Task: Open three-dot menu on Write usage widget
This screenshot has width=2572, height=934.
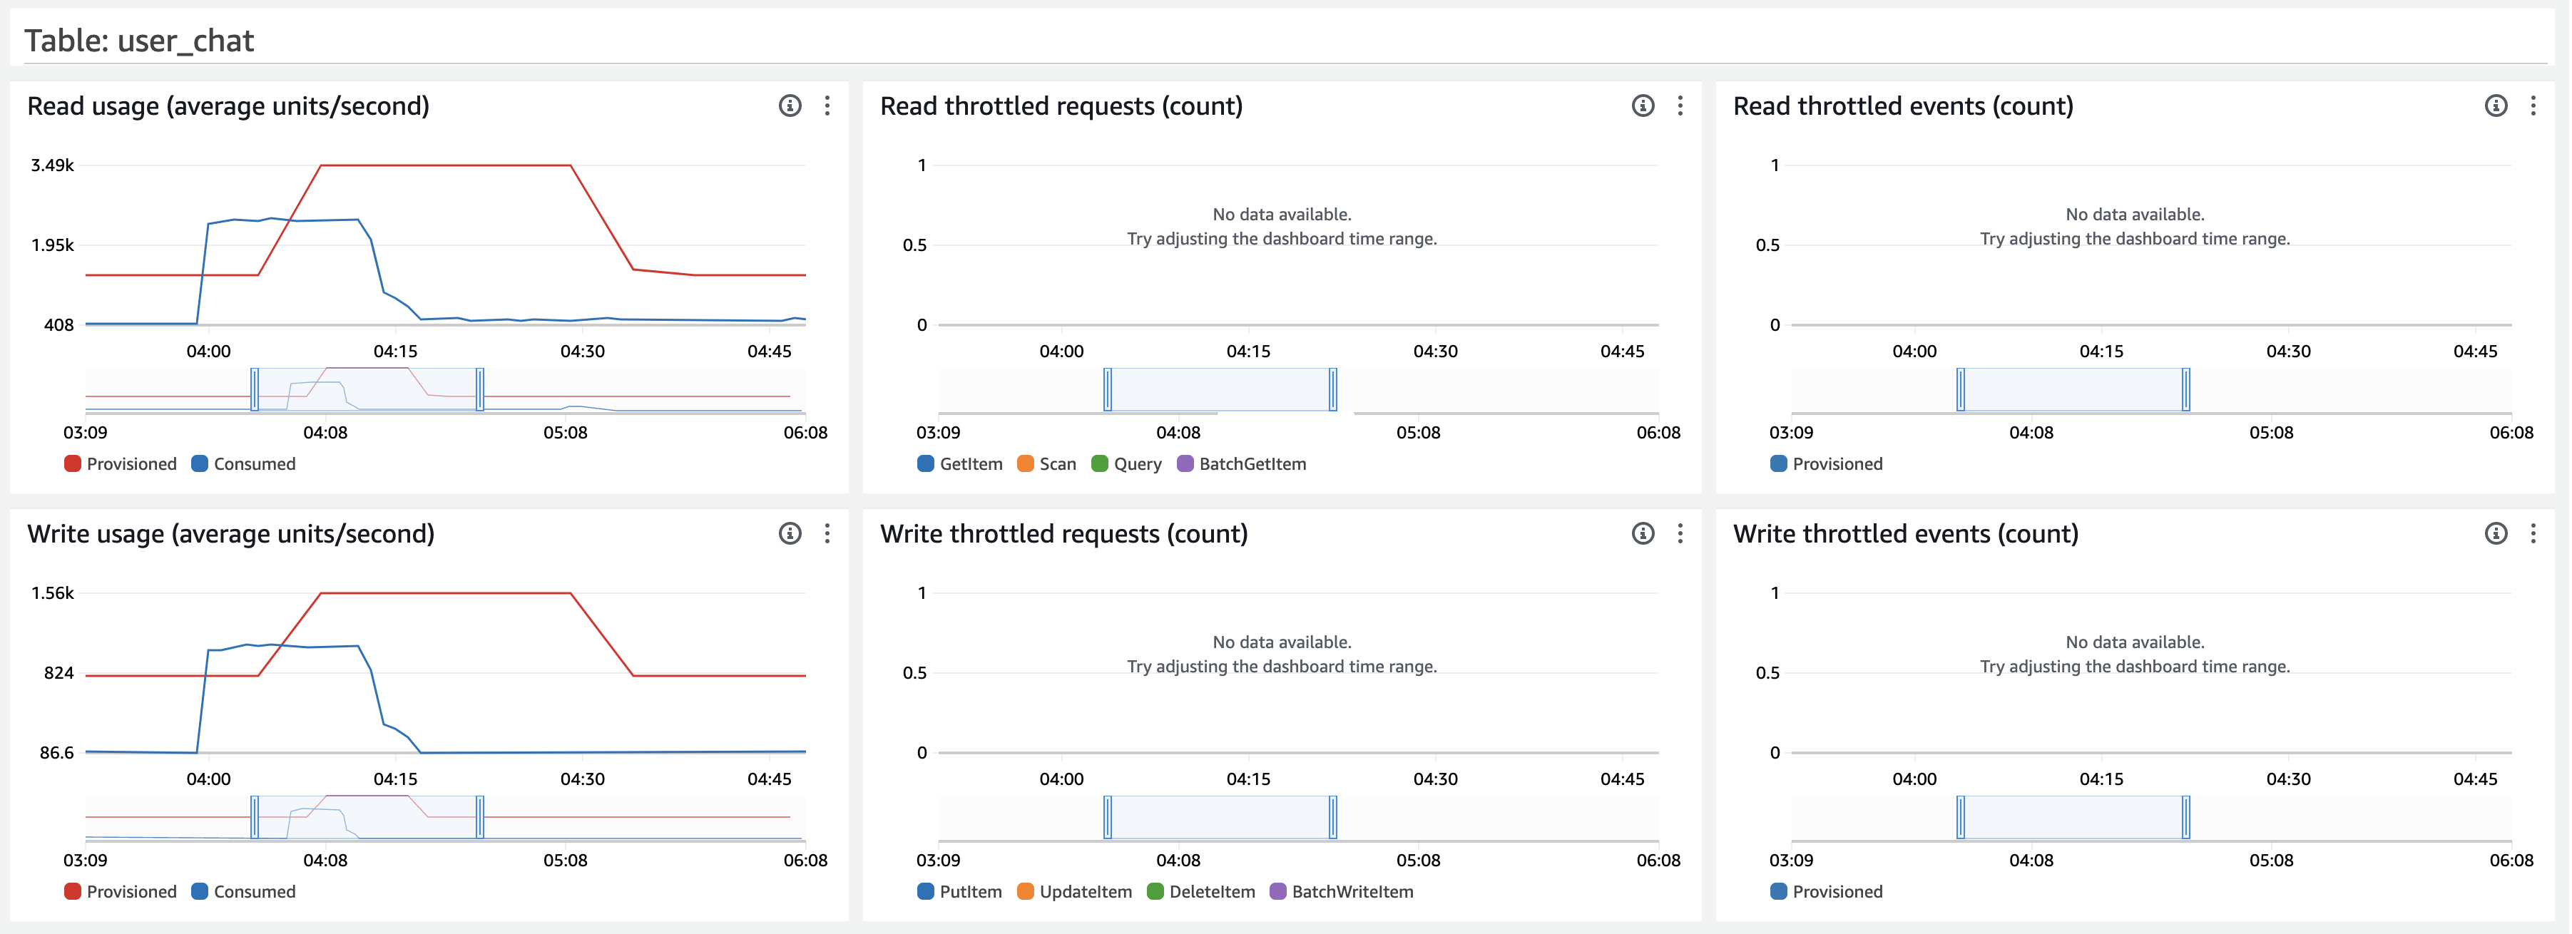Action: [x=827, y=534]
